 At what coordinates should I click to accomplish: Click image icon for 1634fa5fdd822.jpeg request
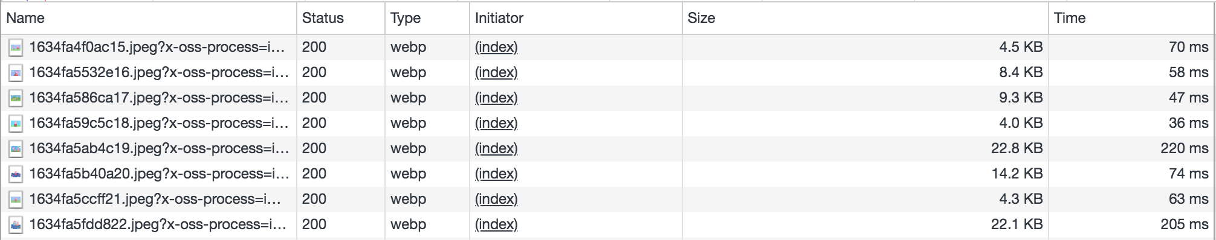pos(16,224)
